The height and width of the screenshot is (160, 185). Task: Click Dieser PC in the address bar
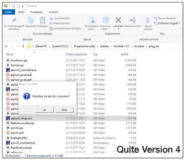pos(41,46)
